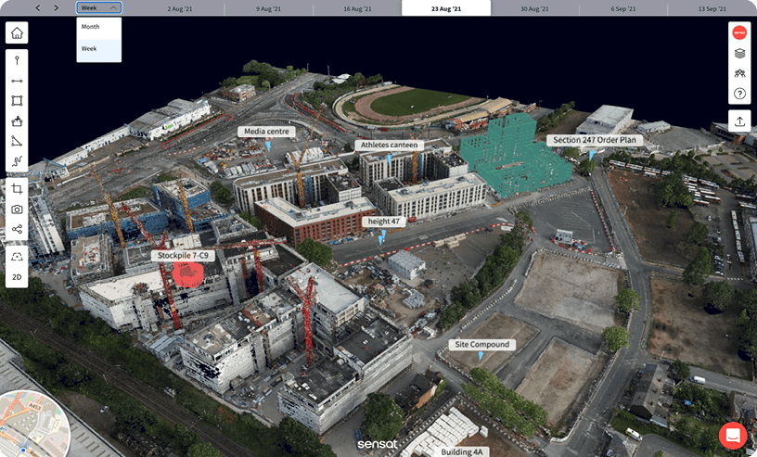The height and width of the screenshot is (457, 757).
Task: Click the Site Compound blue pin marker
Action: pyautogui.click(x=481, y=356)
